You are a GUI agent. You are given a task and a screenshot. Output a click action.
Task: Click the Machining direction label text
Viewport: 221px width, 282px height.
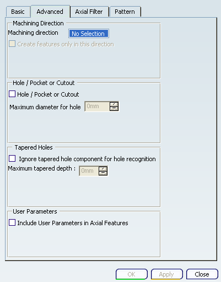click(33, 33)
